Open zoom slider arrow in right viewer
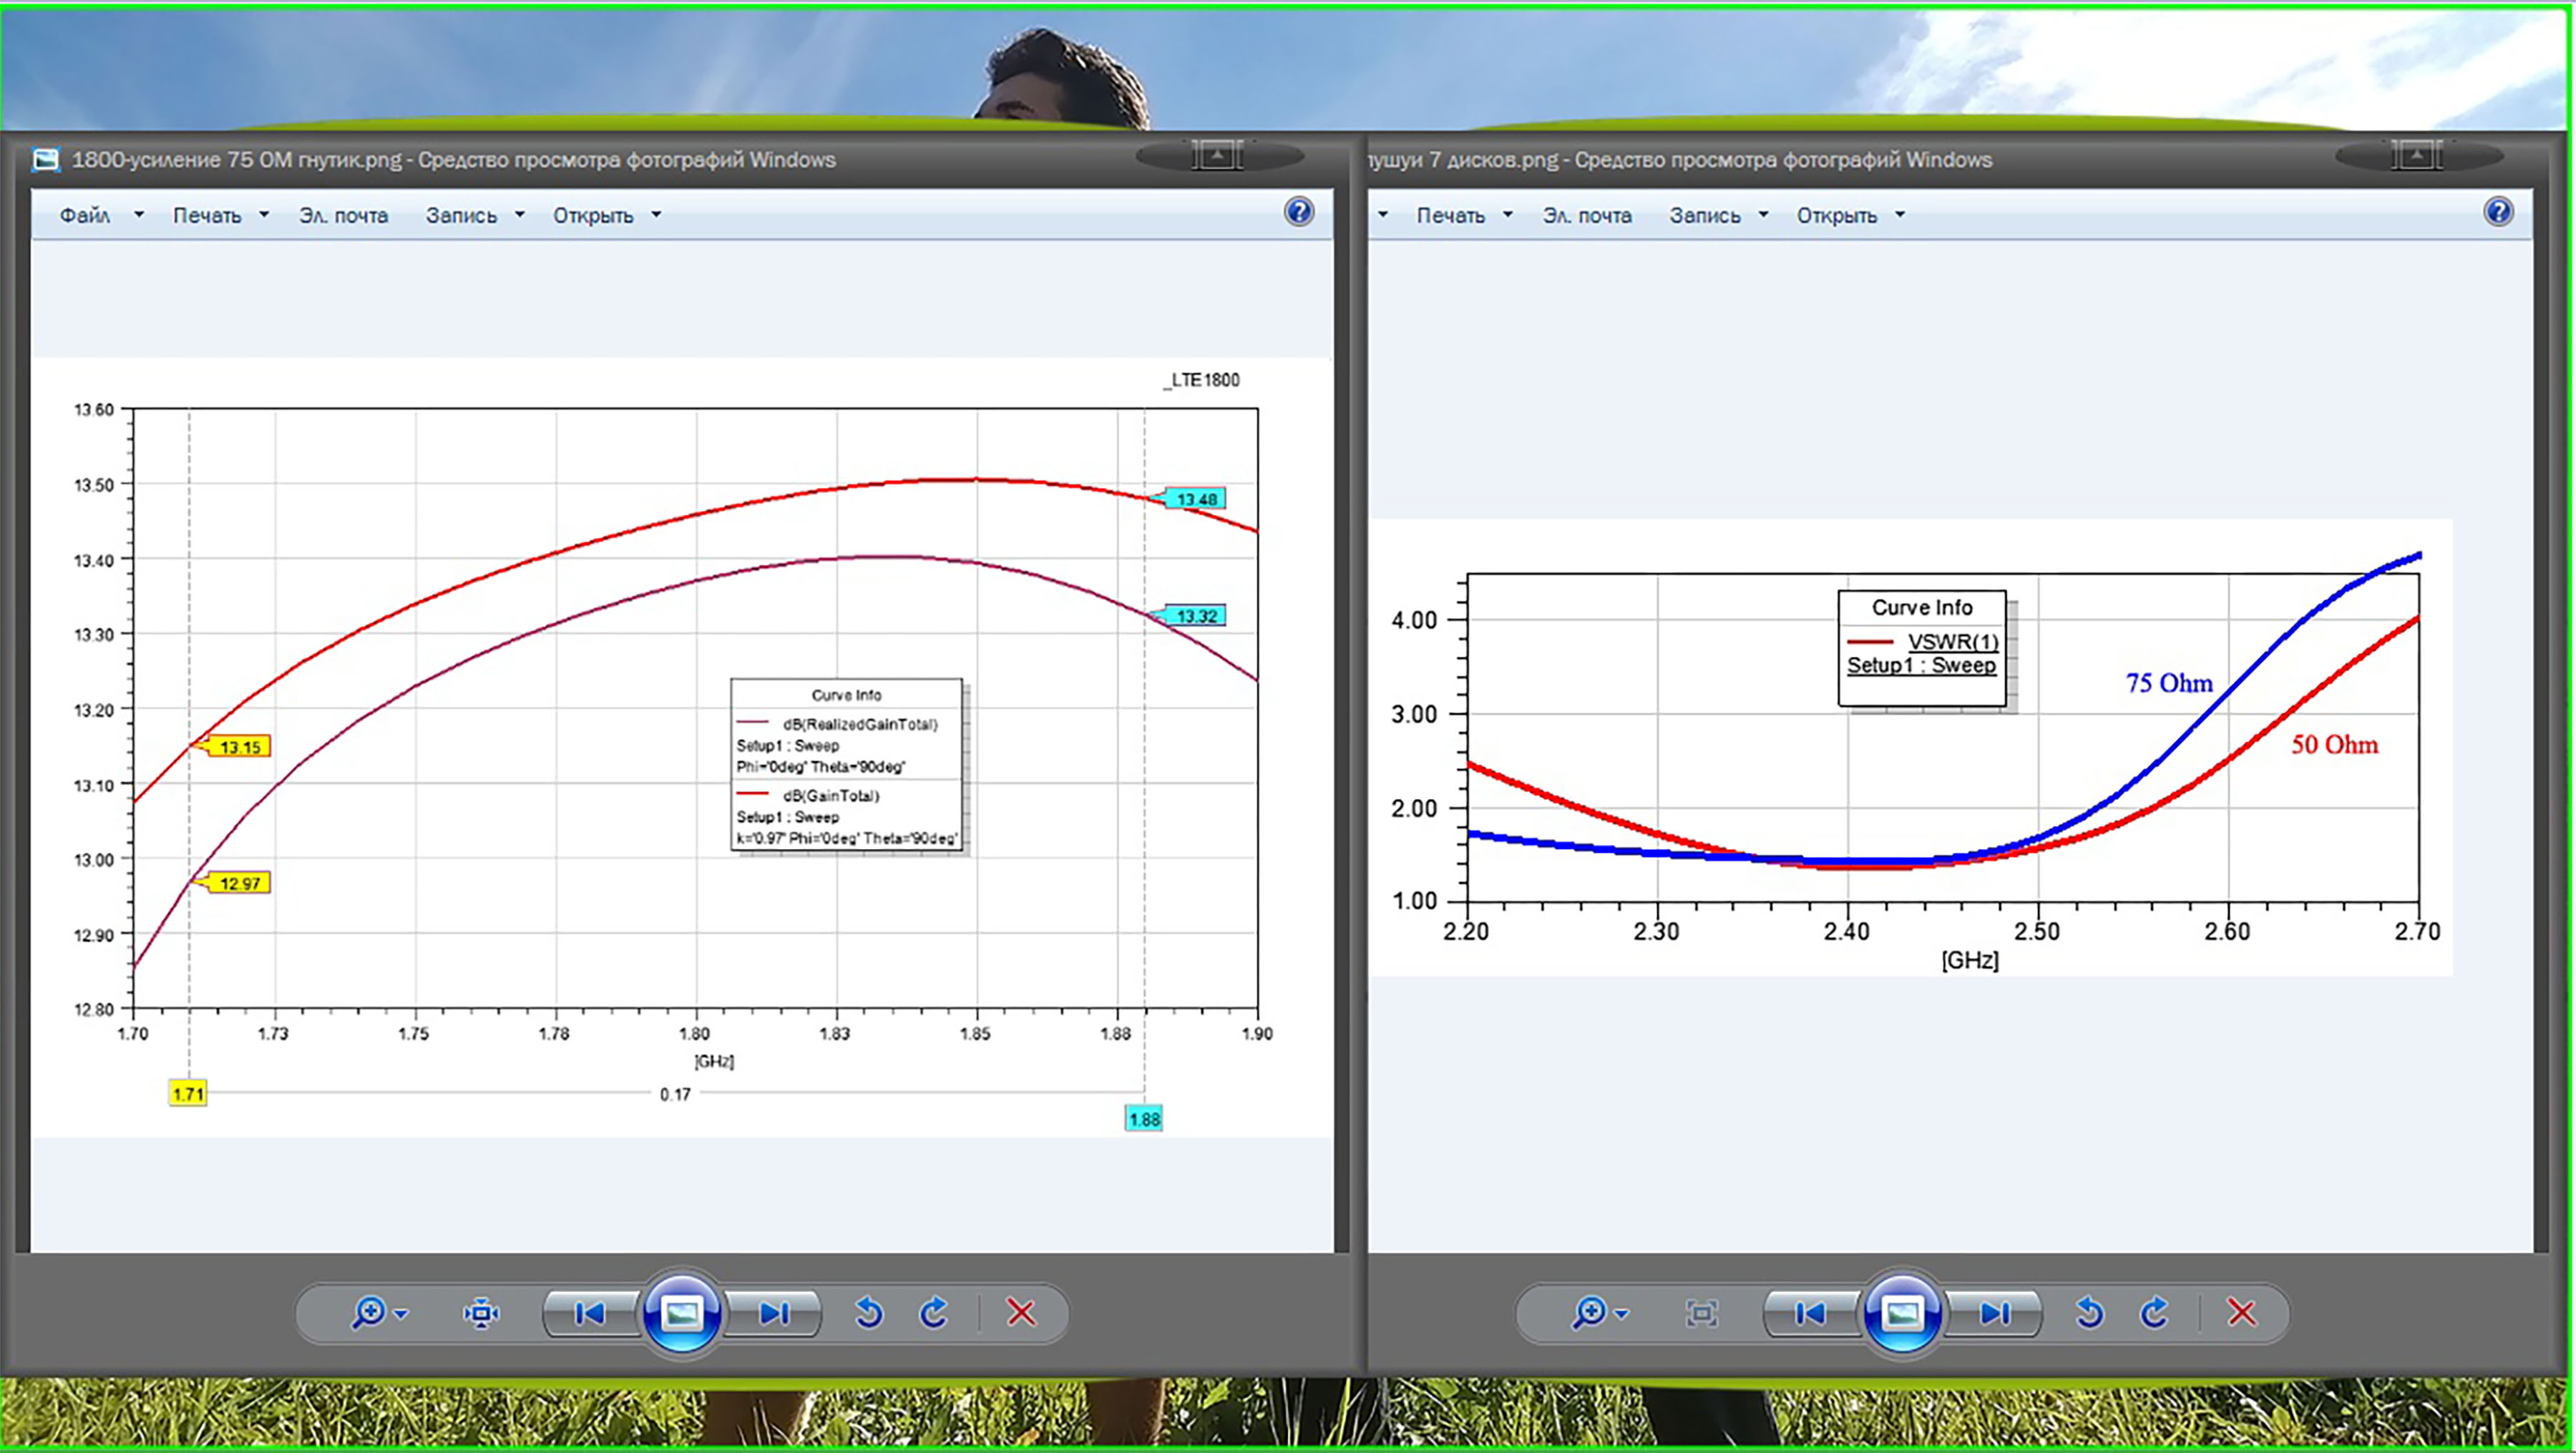This screenshot has height=1453, width=2576. (x=1622, y=1314)
